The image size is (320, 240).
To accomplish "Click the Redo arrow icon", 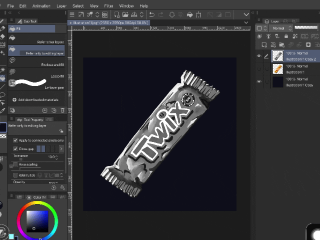I will 160,14.
